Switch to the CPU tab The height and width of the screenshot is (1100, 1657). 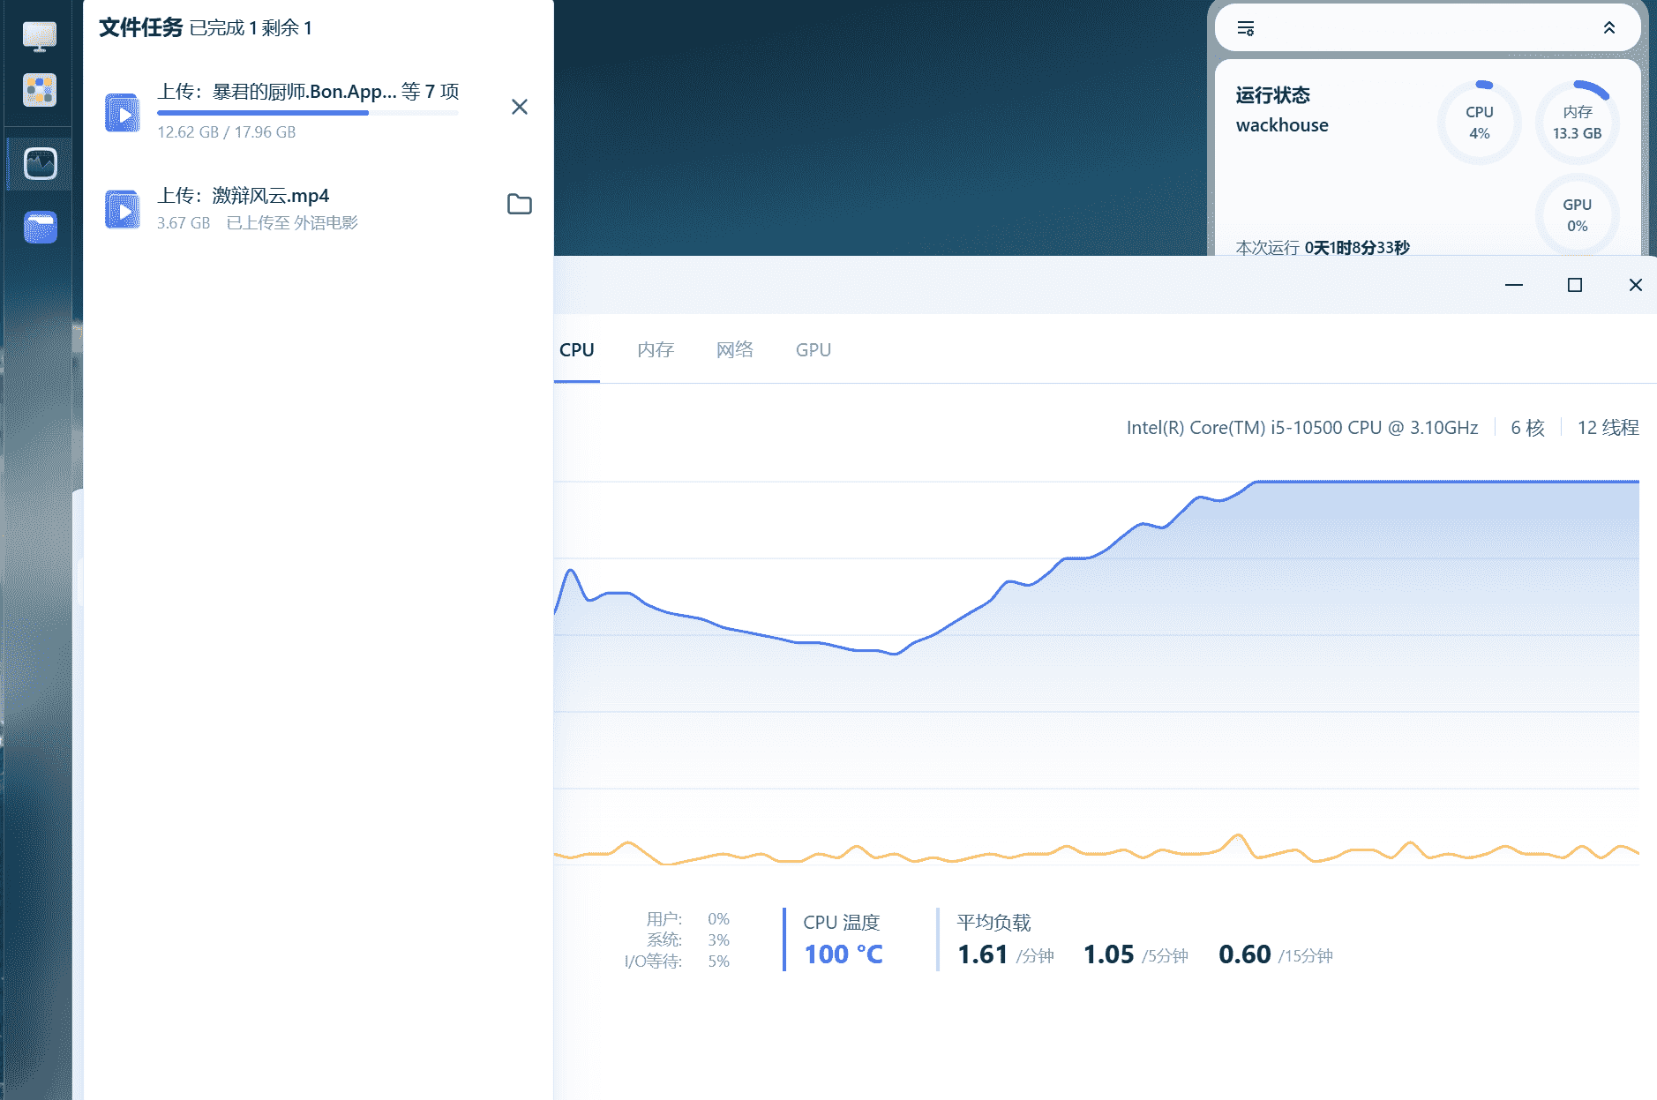pyautogui.click(x=577, y=350)
